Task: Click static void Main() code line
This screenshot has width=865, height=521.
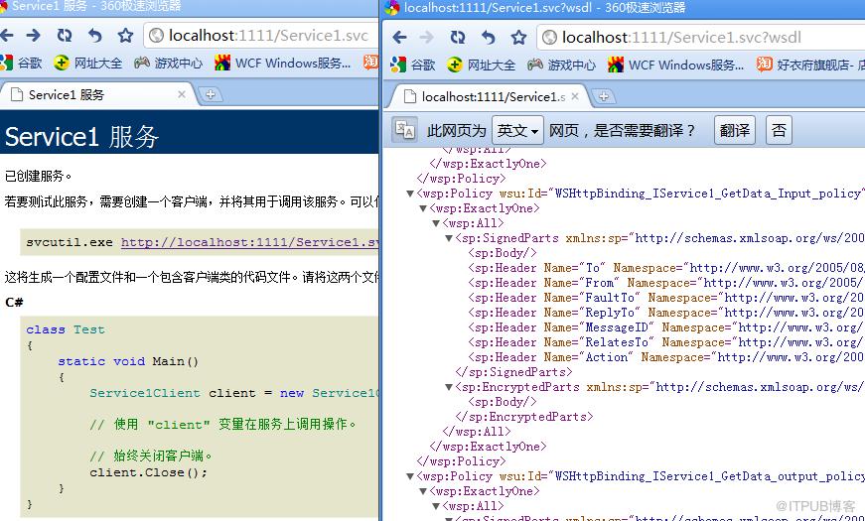Action: tap(128, 361)
